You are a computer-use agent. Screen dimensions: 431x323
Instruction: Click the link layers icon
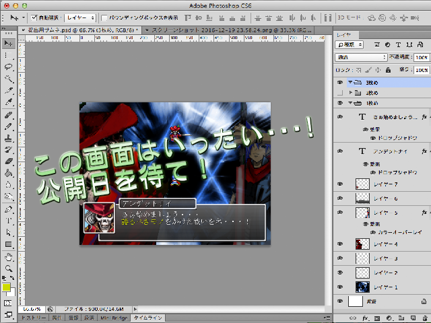coord(353,318)
